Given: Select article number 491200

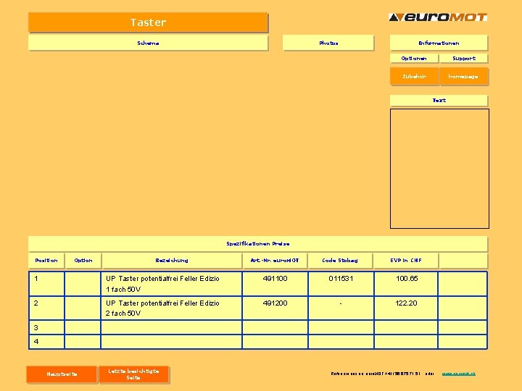Looking at the screenshot, I should (x=275, y=308).
